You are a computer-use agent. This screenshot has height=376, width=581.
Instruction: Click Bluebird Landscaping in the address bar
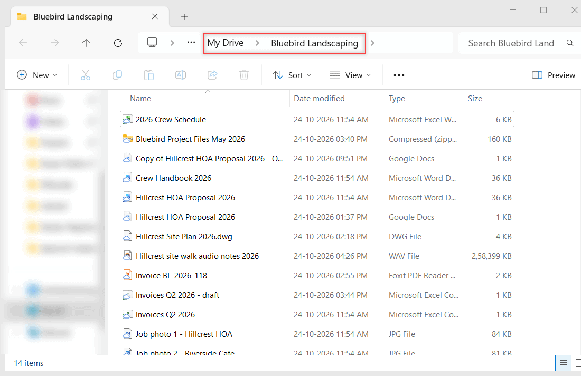point(315,43)
